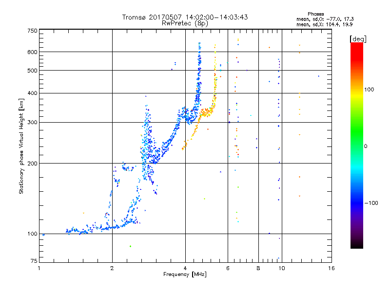Click the y-axis tick label '100'
The width and height of the screenshot is (390, 292).
tap(32, 234)
